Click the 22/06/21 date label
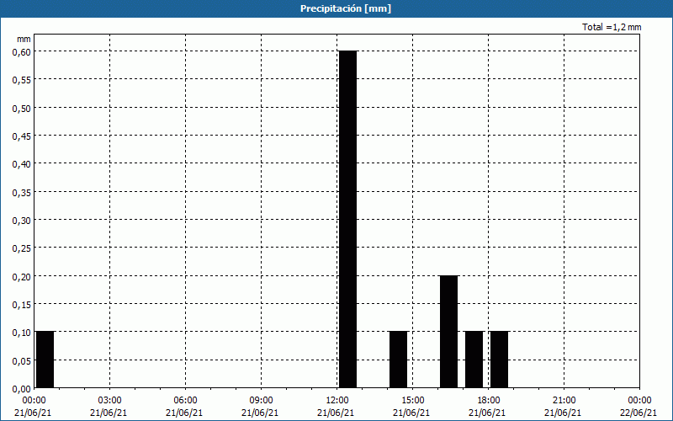This screenshot has width=673, height=421. pos(639,413)
